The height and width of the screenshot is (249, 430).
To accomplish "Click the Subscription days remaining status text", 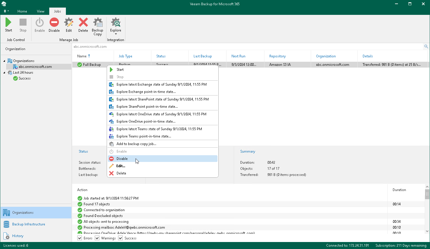I will coord(401,246).
